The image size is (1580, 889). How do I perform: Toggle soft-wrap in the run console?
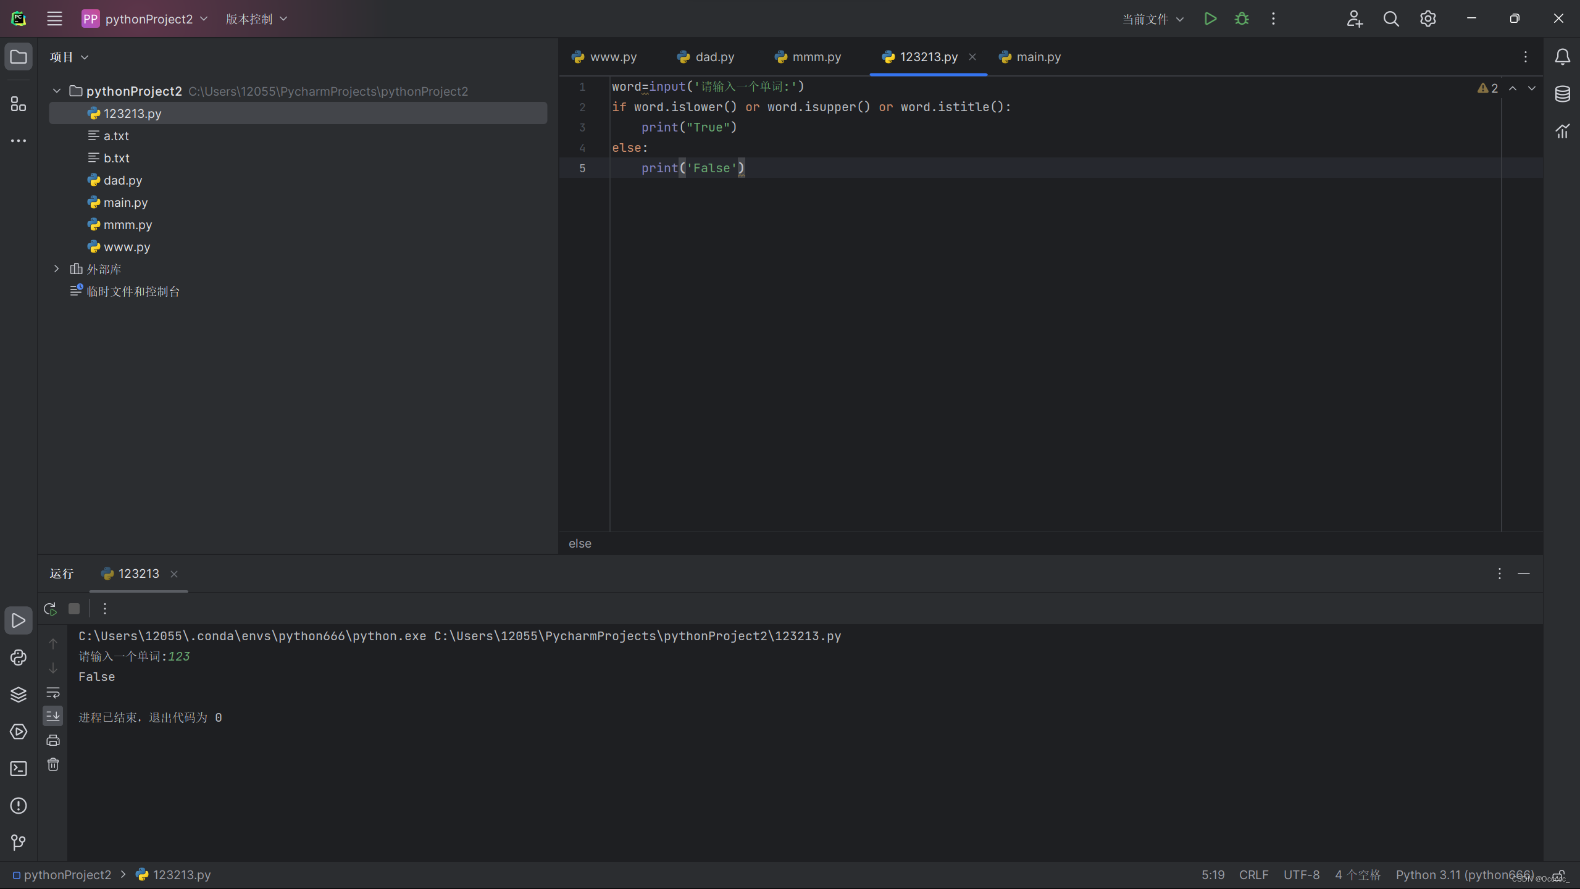click(x=53, y=692)
